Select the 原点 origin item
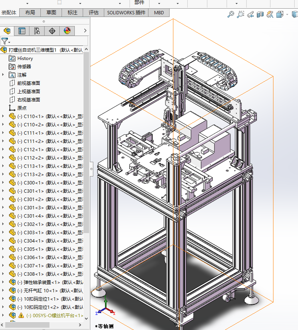The height and width of the screenshot is (330, 298). [22, 108]
